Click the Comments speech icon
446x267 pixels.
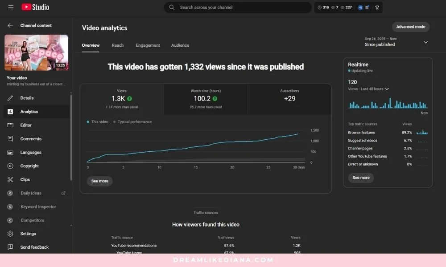point(10,139)
